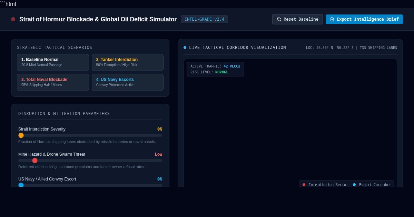Click the insurance premiums deterrent description
The height and width of the screenshot is (217, 414).
82,167
